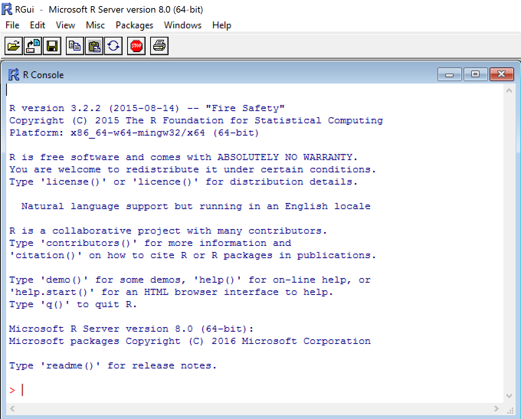Click the horizontal scroll left arrow
Screen dimensions: 521x419
(x=12, y=409)
